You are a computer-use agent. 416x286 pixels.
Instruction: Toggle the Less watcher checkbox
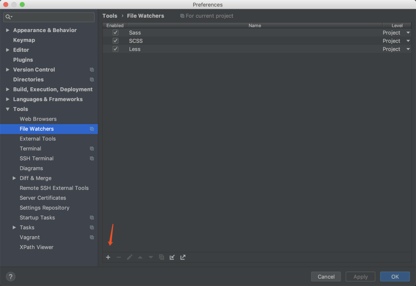coord(116,49)
